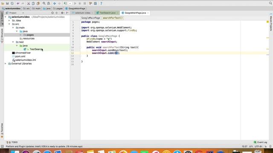Image resolution: width=273 pixels, height=153 pixels.
Task: Click the Help question mark icon
Action: (x=101, y=3)
